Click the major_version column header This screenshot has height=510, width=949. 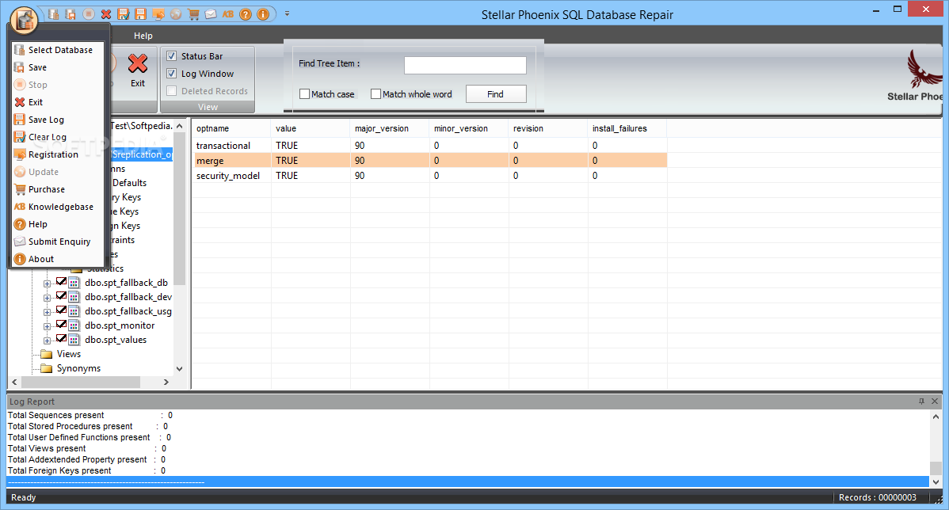point(390,128)
